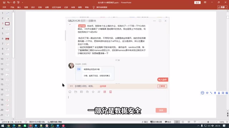
Task: Open the 视图 ribbon tab
Action: (x=80, y=7)
